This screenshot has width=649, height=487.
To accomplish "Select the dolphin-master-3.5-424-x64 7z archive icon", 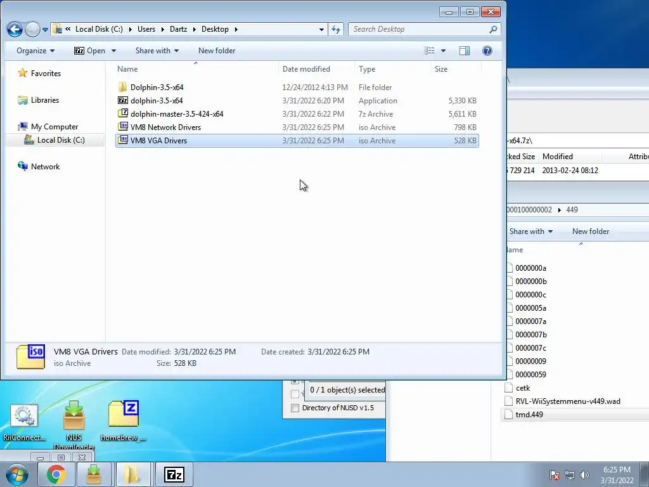I will (122, 114).
